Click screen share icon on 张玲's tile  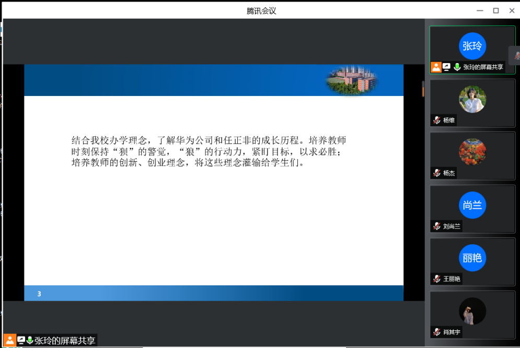[446, 67]
